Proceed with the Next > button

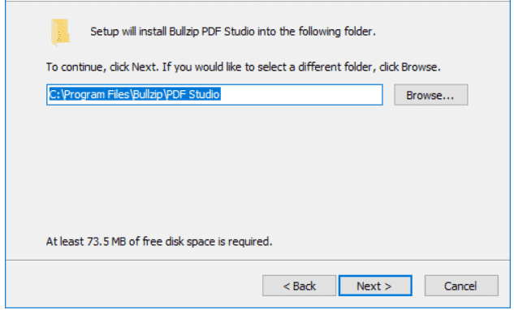(375, 286)
